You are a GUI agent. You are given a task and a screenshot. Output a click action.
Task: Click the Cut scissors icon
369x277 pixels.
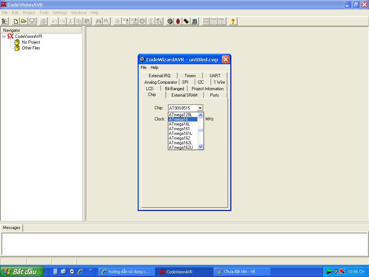coord(70,21)
